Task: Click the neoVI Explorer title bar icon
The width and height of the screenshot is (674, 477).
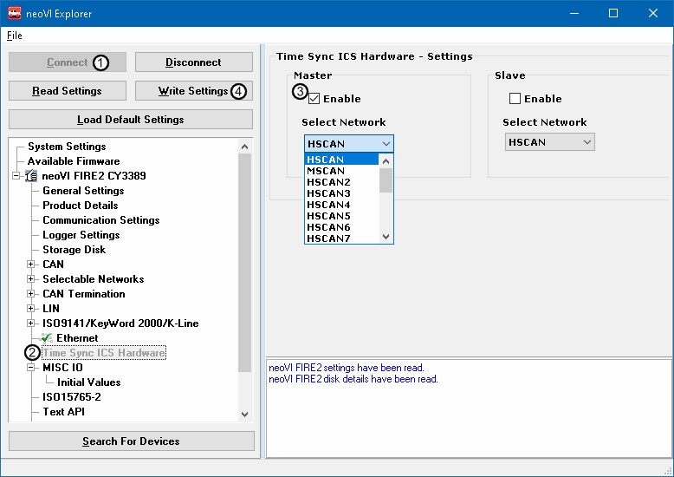Action: [15, 13]
